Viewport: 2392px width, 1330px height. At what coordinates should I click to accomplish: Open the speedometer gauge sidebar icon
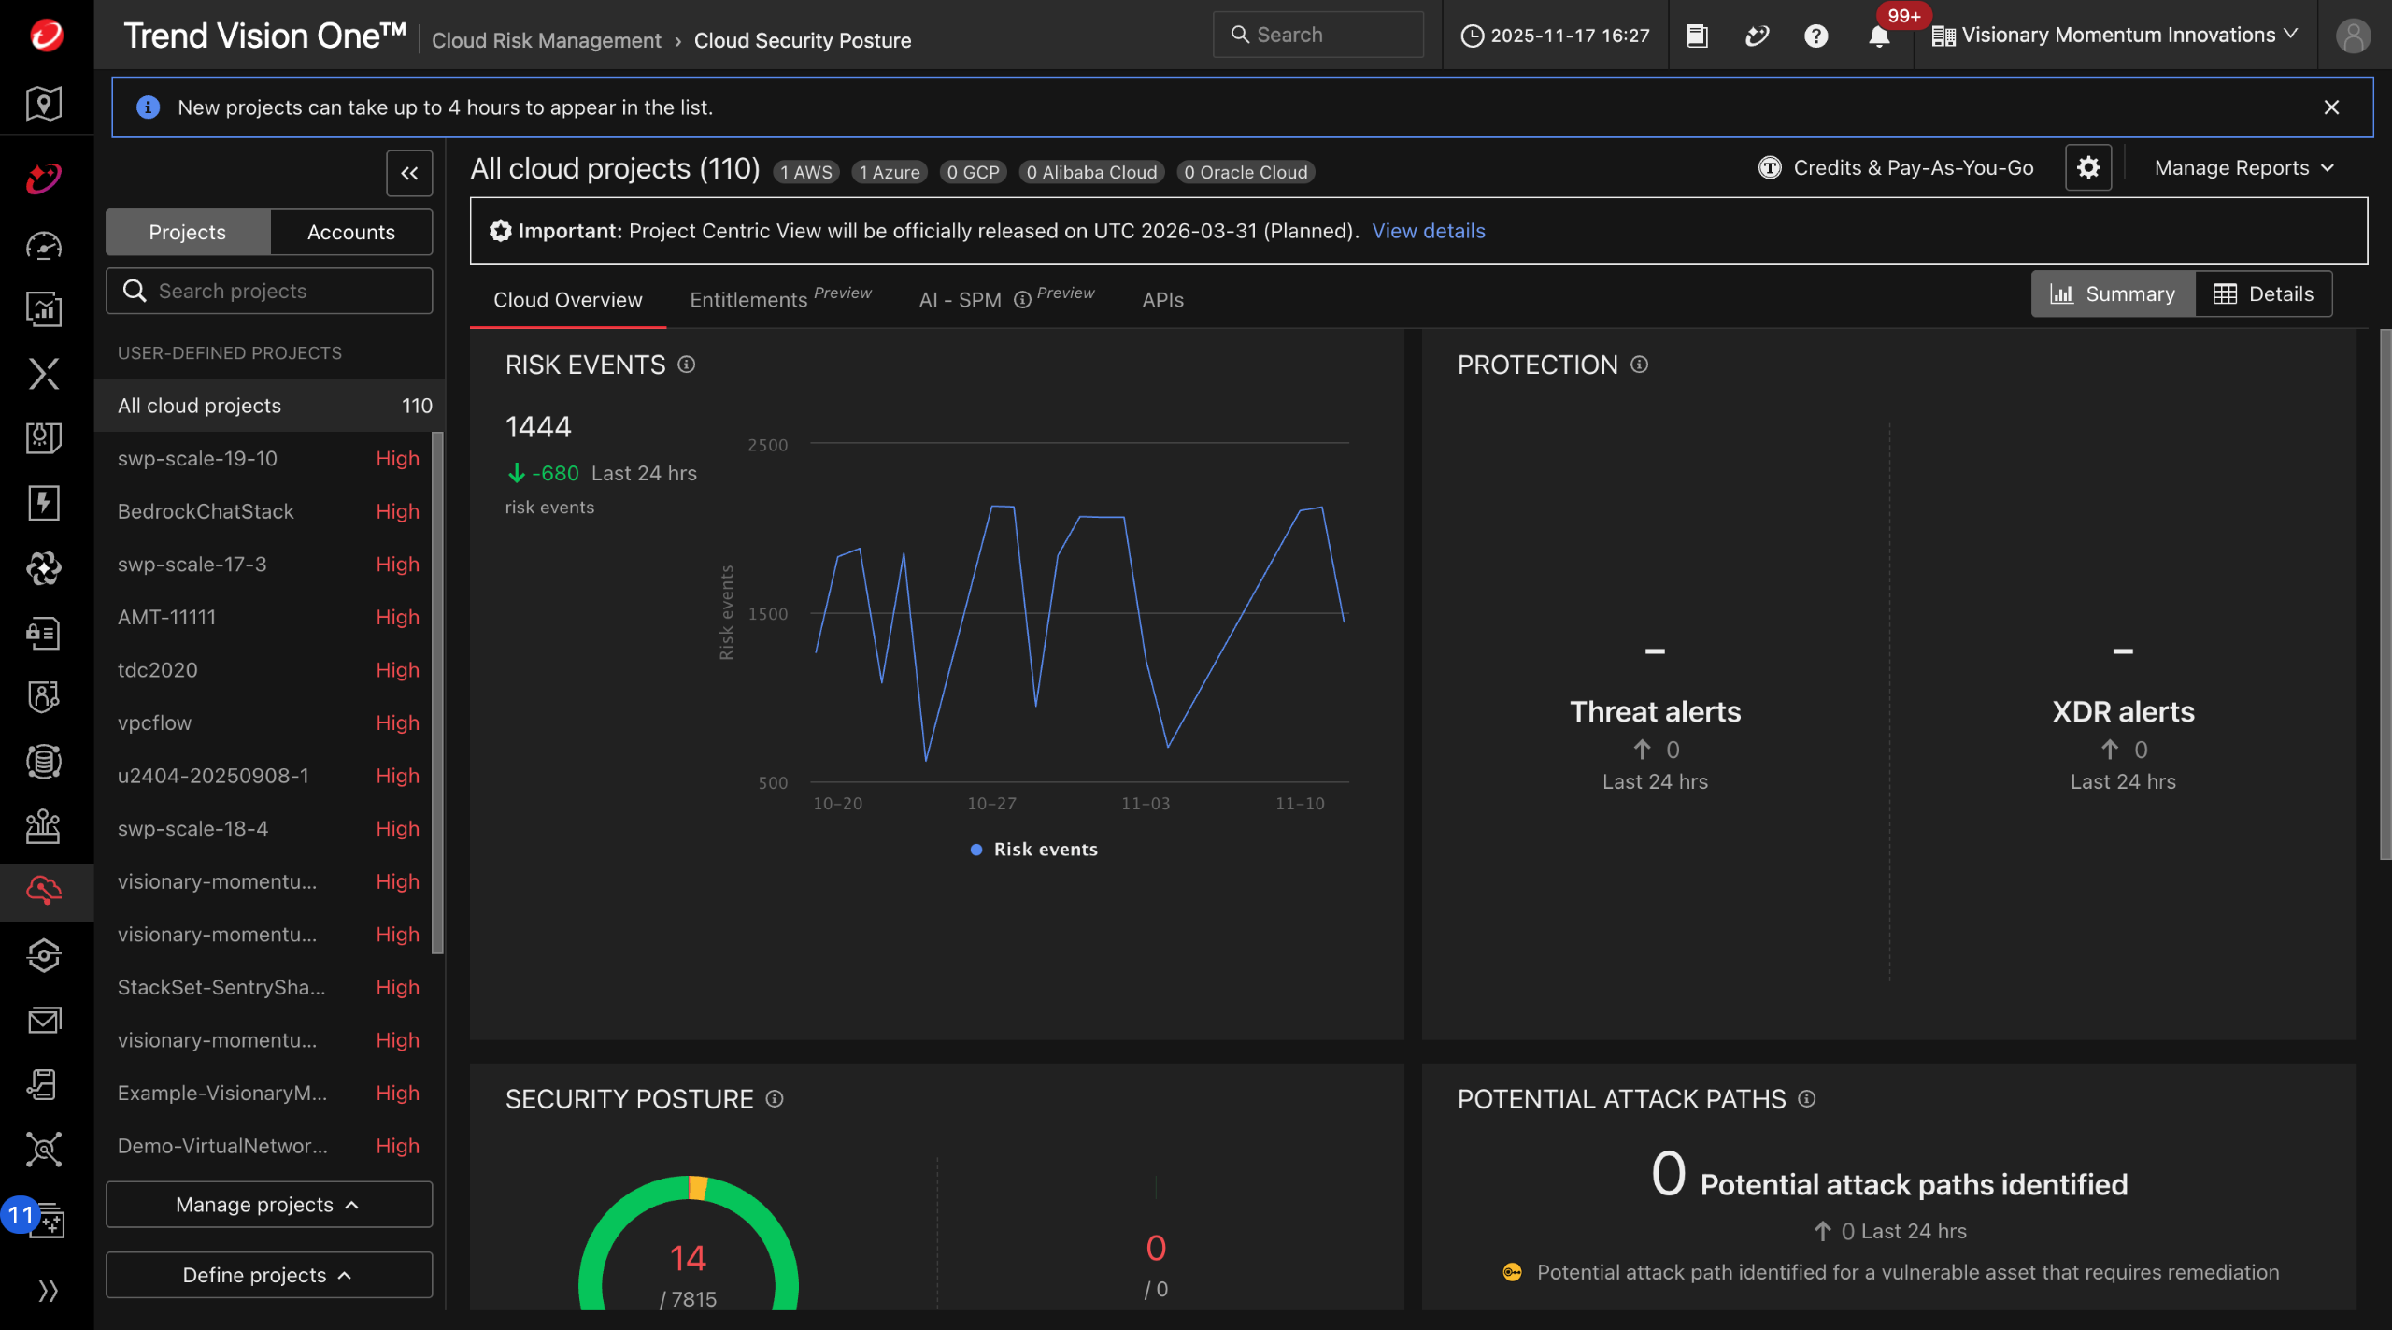[44, 246]
